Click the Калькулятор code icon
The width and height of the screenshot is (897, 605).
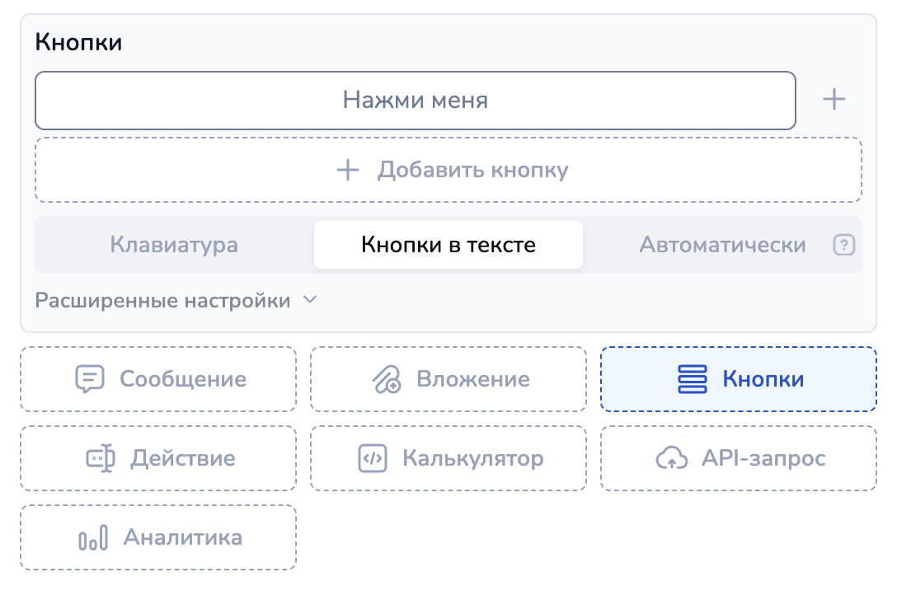point(372,458)
